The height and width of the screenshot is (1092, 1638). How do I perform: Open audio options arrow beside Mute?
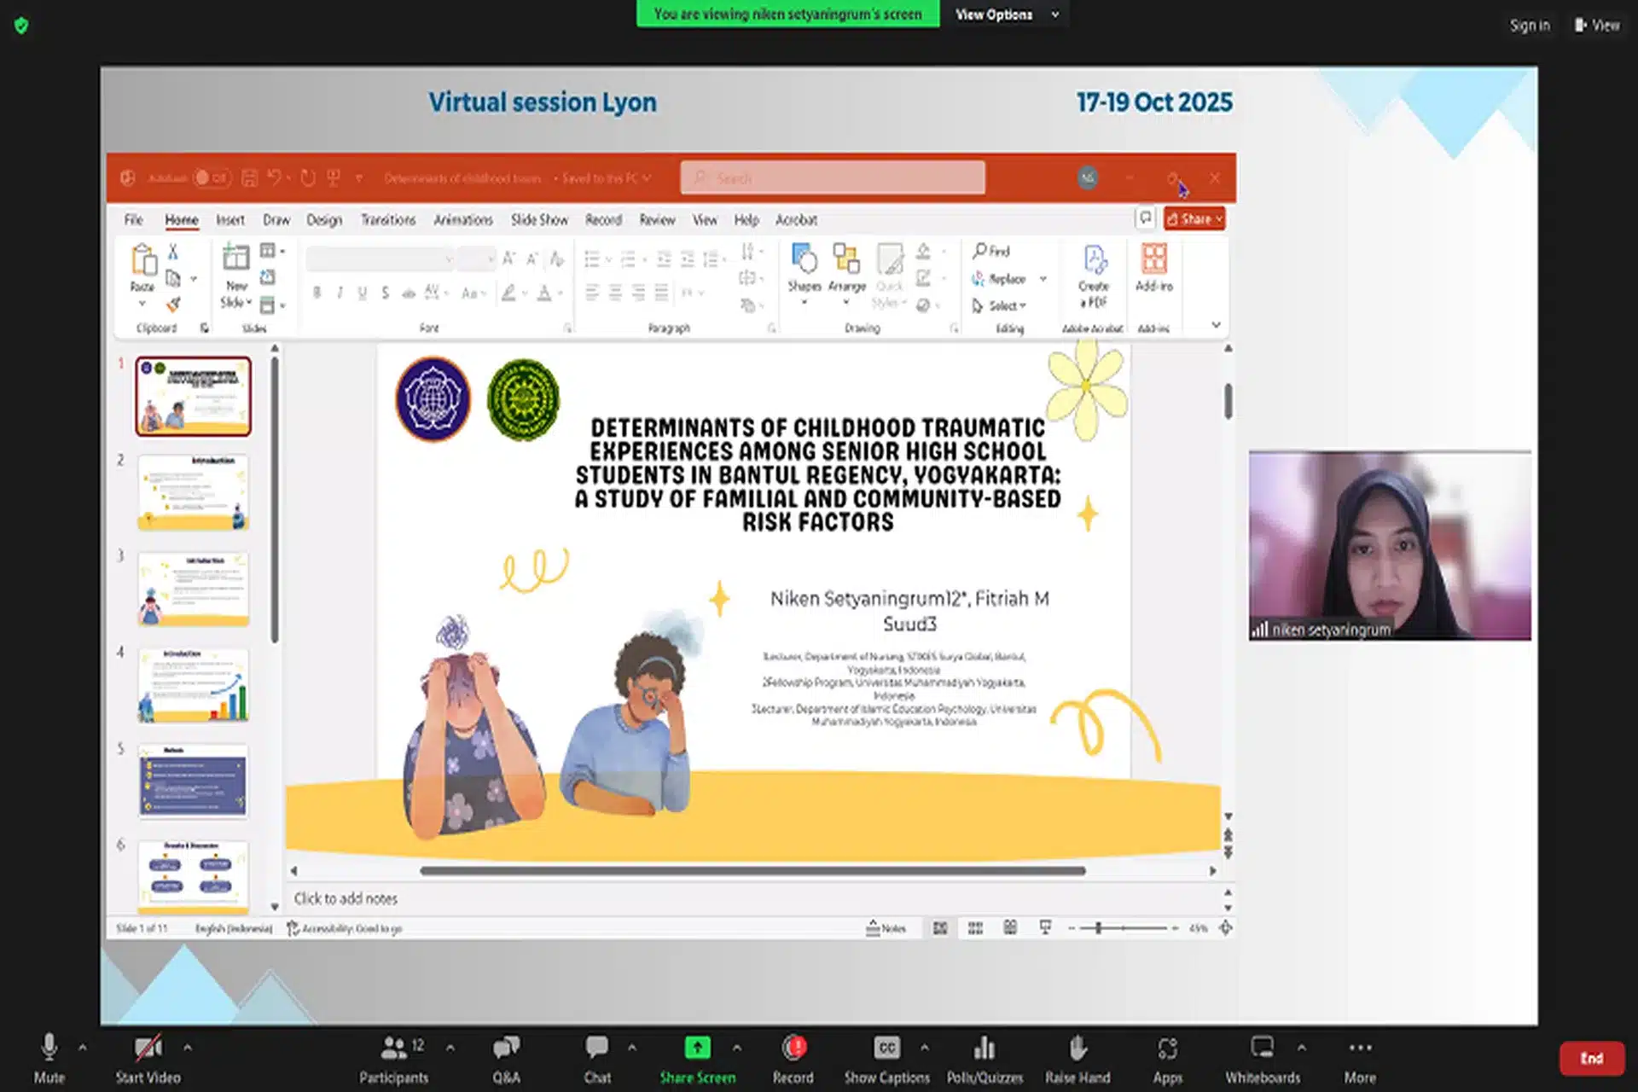[83, 1048]
